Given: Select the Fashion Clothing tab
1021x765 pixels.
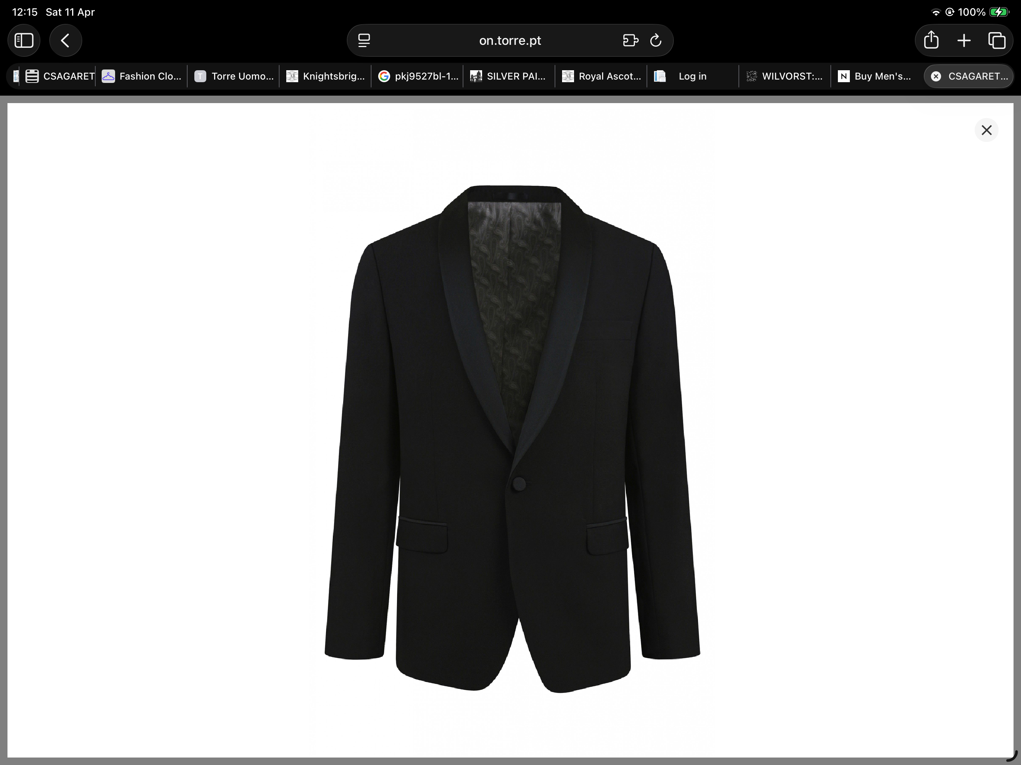Looking at the screenshot, I should 141,76.
